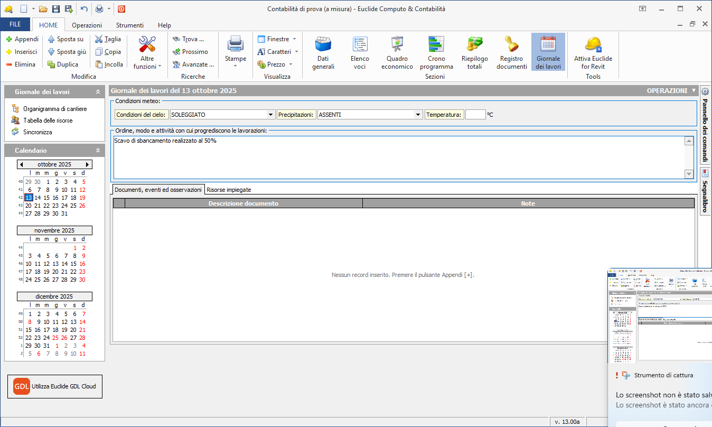The height and width of the screenshot is (427, 712).
Task: Collapse the Giornale dei lavori side panel
Action: point(98,92)
